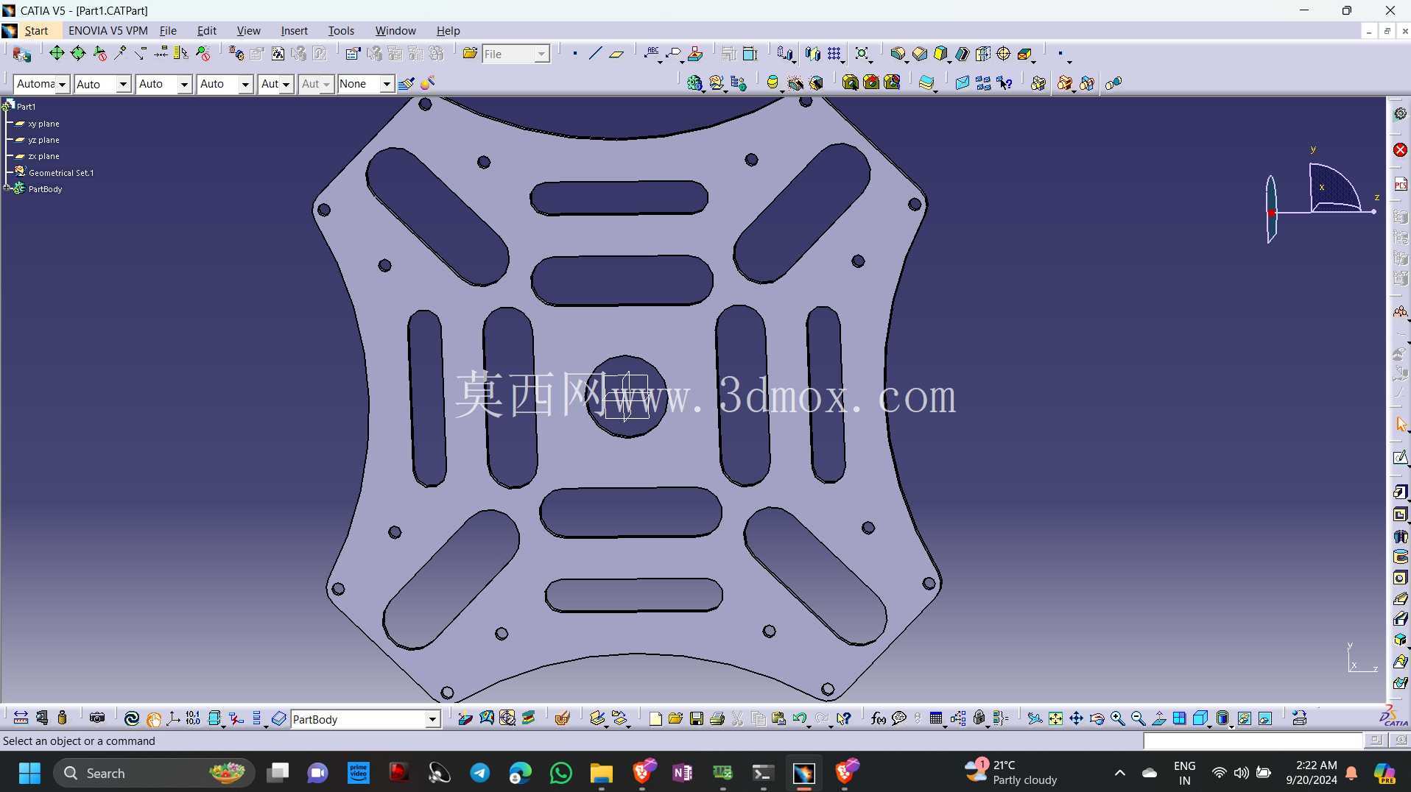Expand the PartBody tree node
Image resolution: width=1411 pixels, height=792 pixels.
pos(7,188)
